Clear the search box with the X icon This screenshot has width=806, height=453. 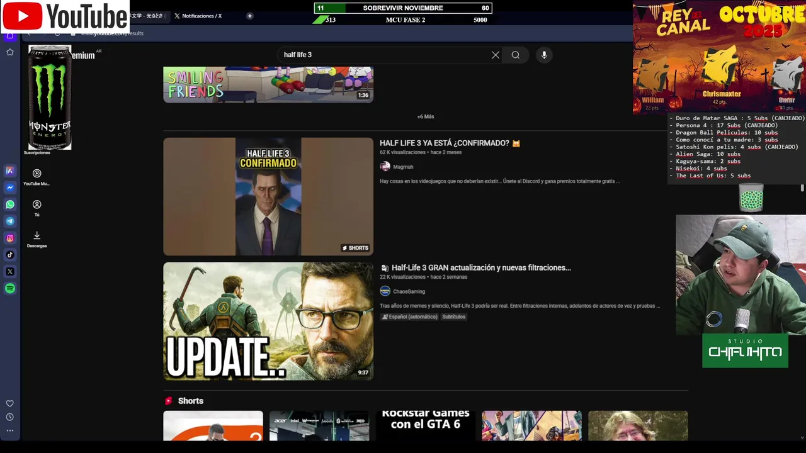(496, 55)
